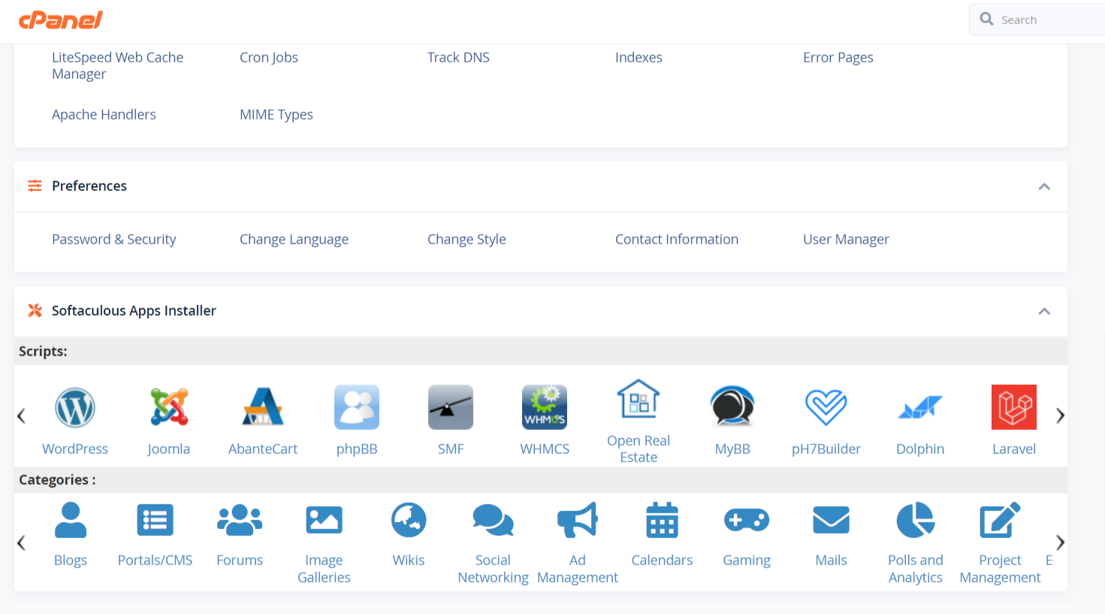Image resolution: width=1105 pixels, height=614 pixels.
Task: Open the Mails envelope icon
Action: coord(832,520)
